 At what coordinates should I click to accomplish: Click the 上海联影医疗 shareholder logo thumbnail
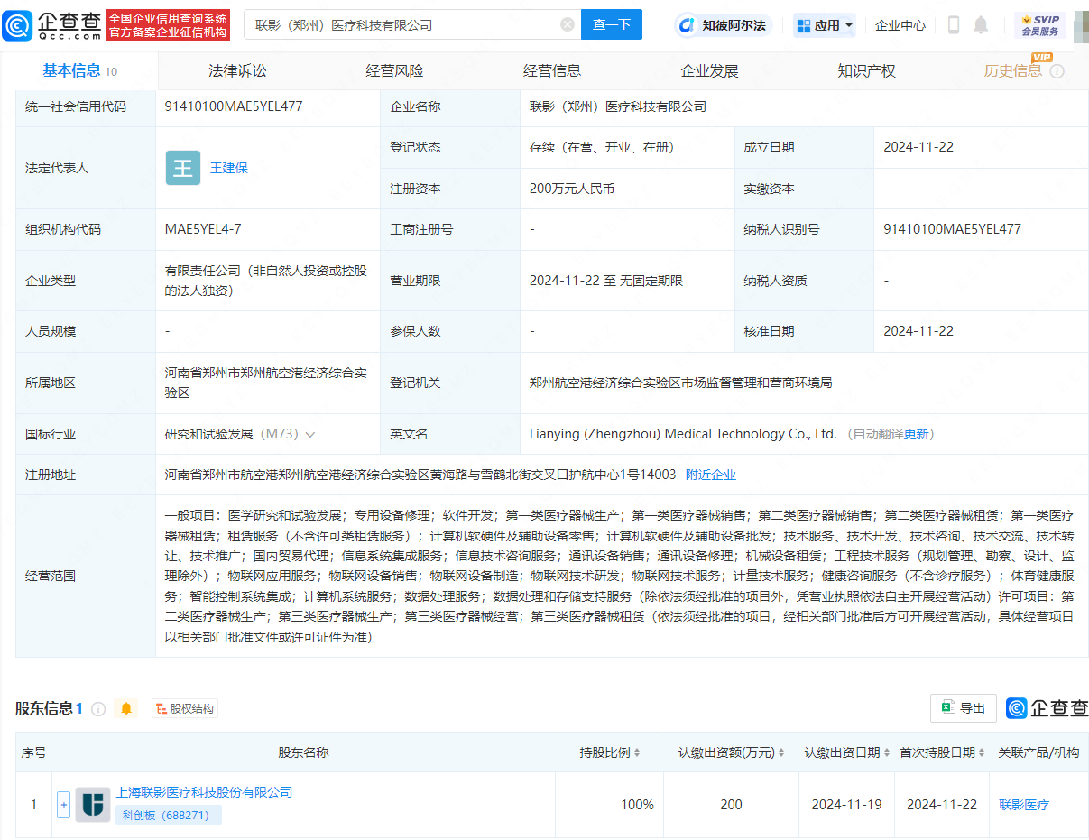coord(93,804)
